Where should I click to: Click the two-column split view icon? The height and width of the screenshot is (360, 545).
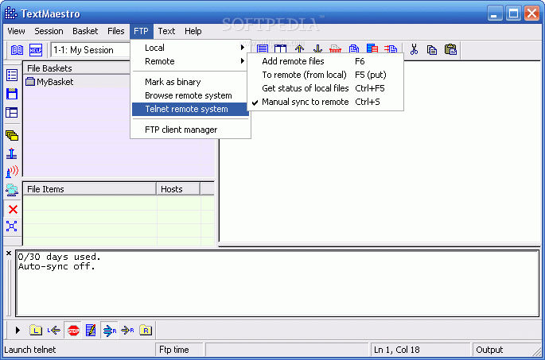(281, 49)
